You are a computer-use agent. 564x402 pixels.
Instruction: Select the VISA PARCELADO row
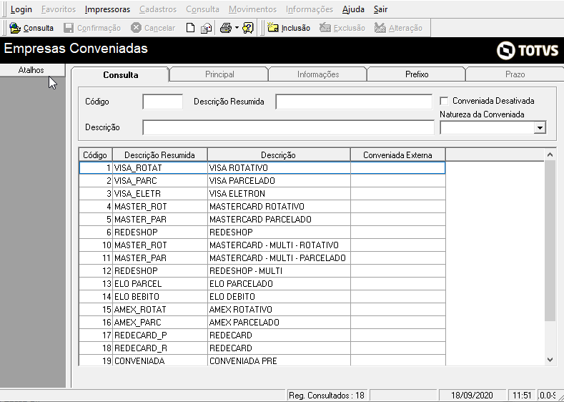point(262,181)
